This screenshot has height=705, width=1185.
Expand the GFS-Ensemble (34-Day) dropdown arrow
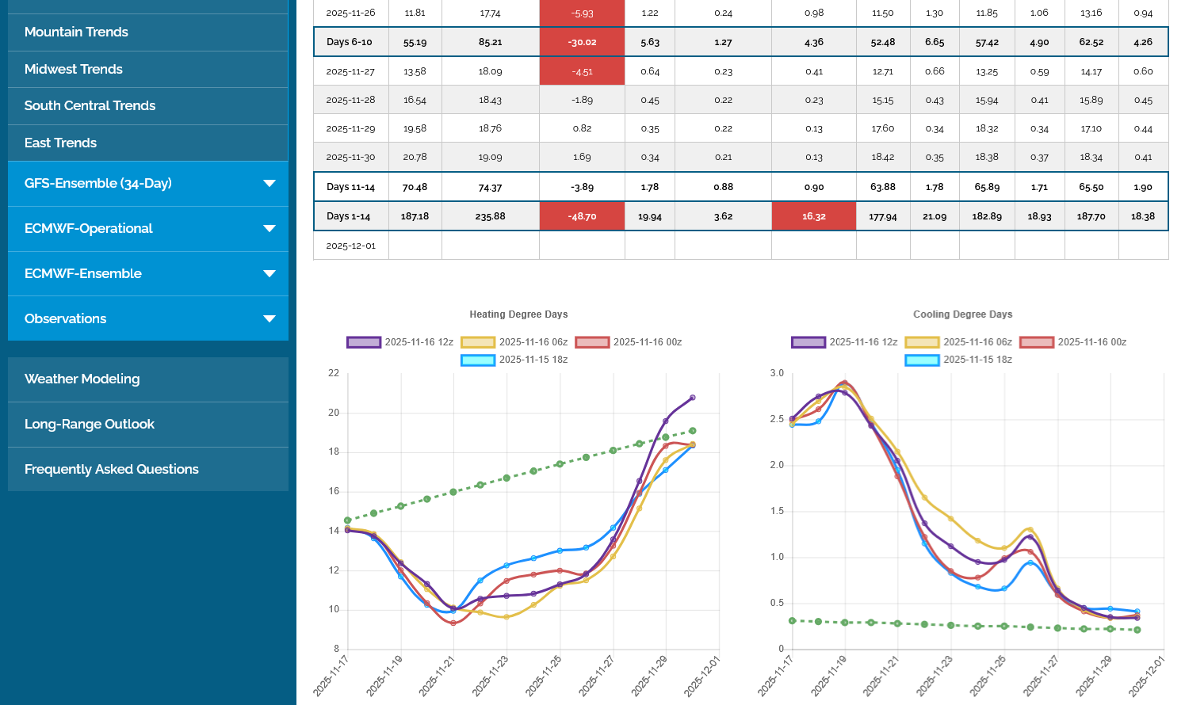[269, 184]
